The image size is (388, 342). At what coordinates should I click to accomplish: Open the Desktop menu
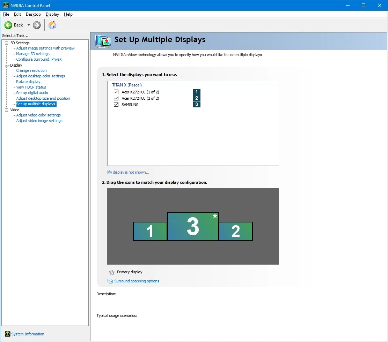(x=33, y=14)
